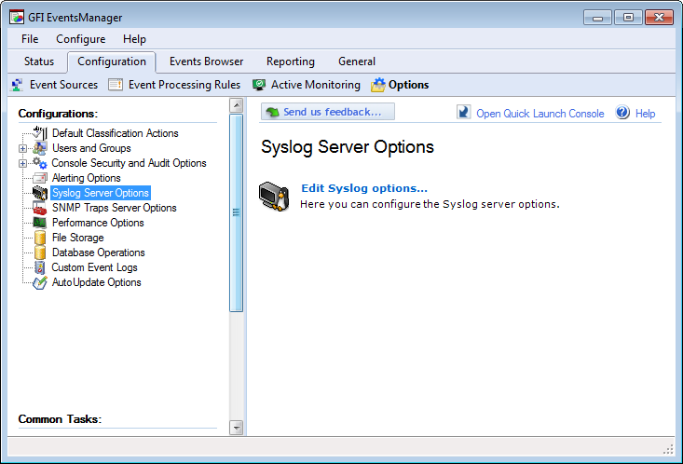Click the File Storage cylinder icon
This screenshot has height=464, width=683.
click(40, 238)
